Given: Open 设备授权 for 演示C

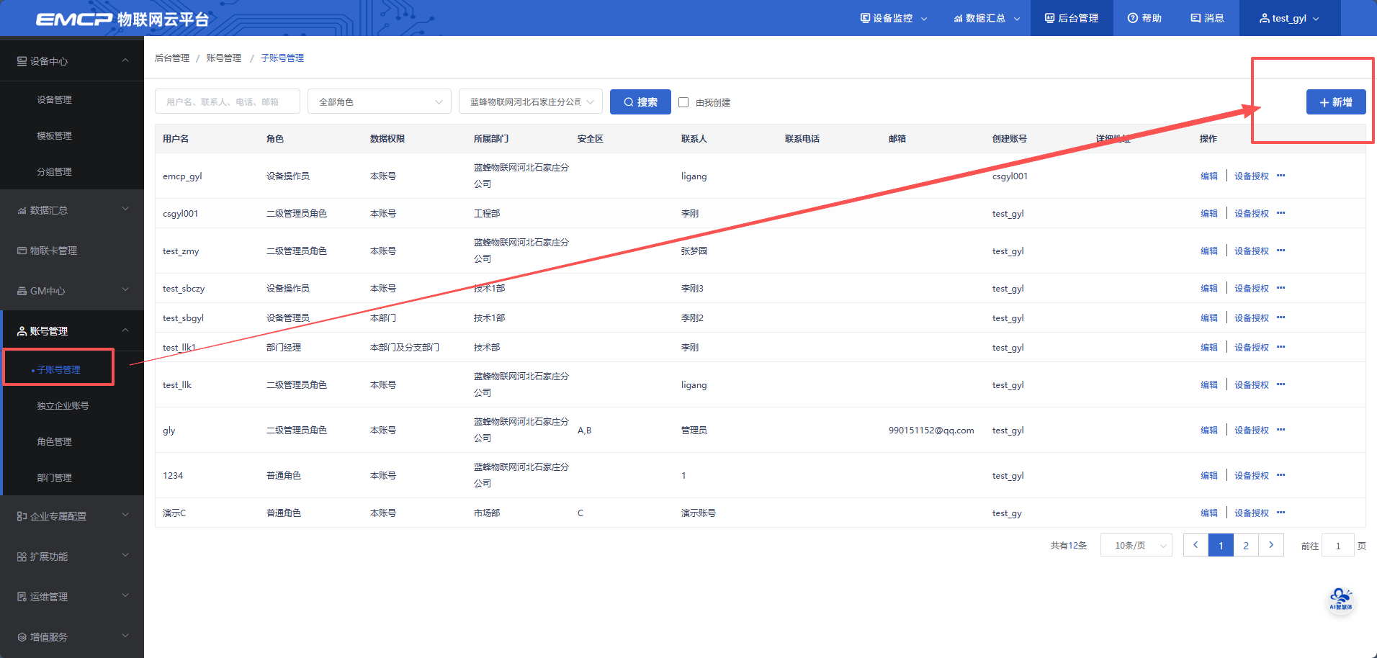Looking at the screenshot, I should (x=1252, y=513).
